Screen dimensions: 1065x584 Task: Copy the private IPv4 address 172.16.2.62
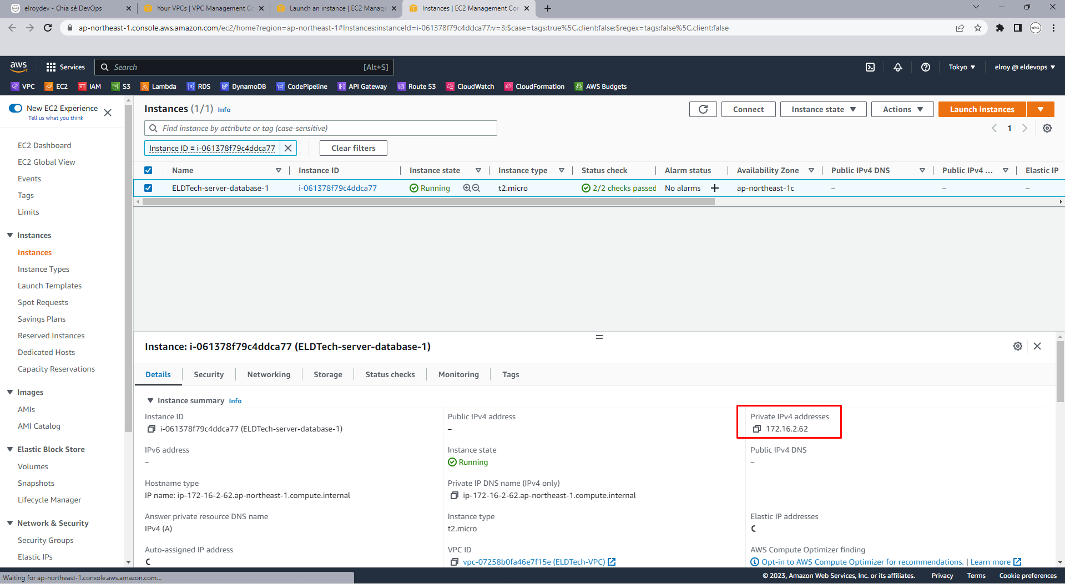756,429
